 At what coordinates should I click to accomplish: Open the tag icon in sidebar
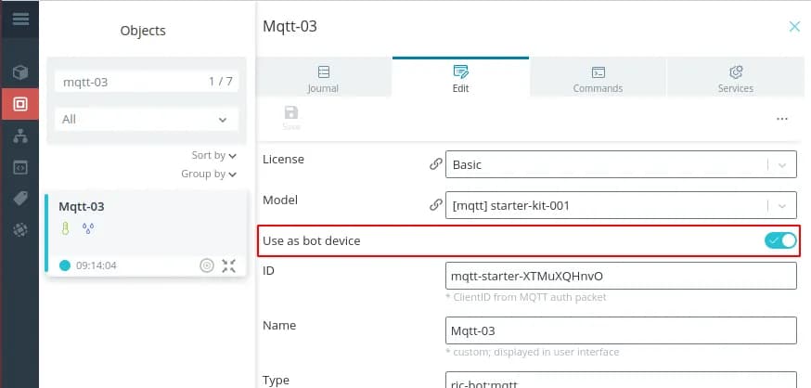tap(19, 199)
